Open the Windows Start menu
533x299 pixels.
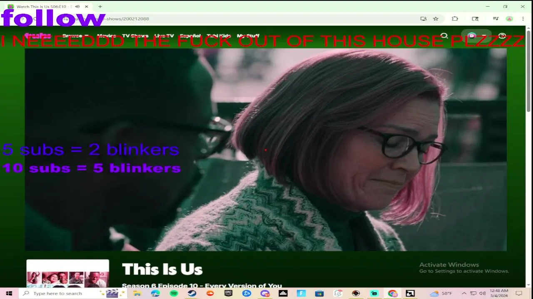tap(9, 293)
